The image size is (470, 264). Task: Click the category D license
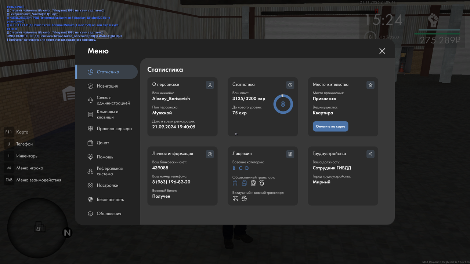click(x=247, y=168)
